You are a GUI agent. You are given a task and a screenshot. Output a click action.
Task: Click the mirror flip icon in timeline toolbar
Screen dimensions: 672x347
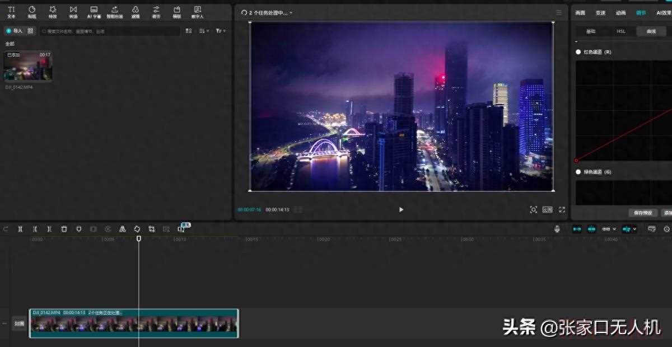122,229
